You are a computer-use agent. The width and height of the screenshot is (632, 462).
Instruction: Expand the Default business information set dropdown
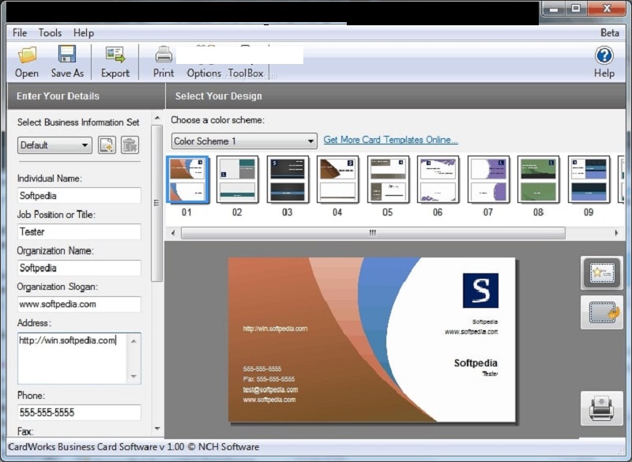coord(55,145)
